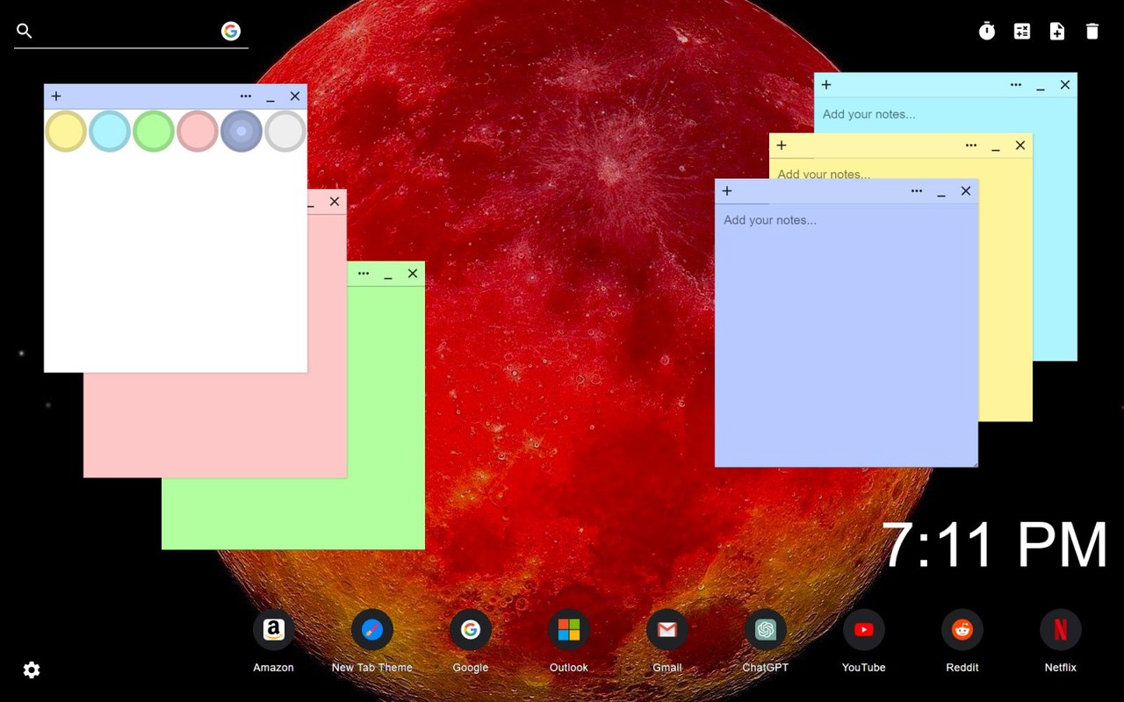Add a new sticky note from toolbar

coord(1057,32)
